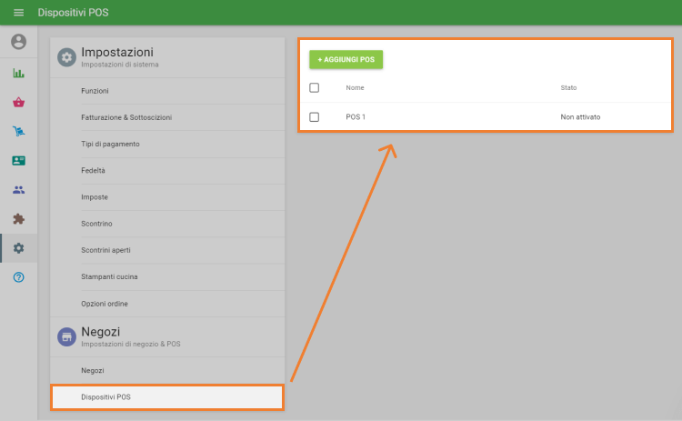682x421 pixels.
Task: Open inventory management cart icon
Action: tap(18, 132)
